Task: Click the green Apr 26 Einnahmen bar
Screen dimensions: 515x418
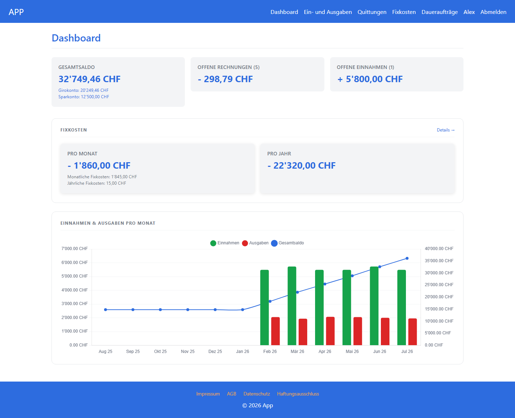Action: 319,308
